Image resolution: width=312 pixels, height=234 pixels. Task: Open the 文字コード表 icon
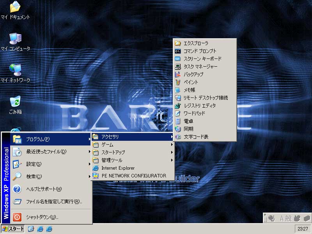[178, 137]
